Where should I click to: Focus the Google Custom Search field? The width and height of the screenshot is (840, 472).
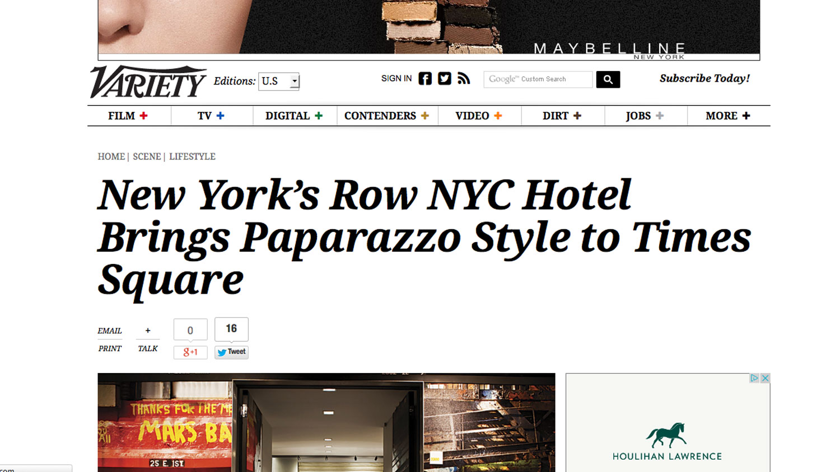pyautogui.click(x=538, y=79)
